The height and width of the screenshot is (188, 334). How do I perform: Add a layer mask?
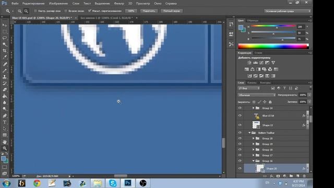(278, 176)
